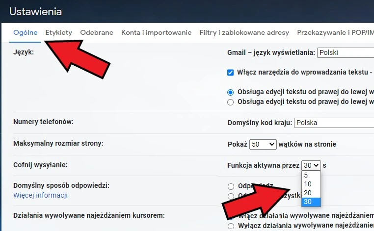The image size is (374, 231).
Task: Open Filtry i zablokowane adresy tab
Action: [x=244, y=33]
